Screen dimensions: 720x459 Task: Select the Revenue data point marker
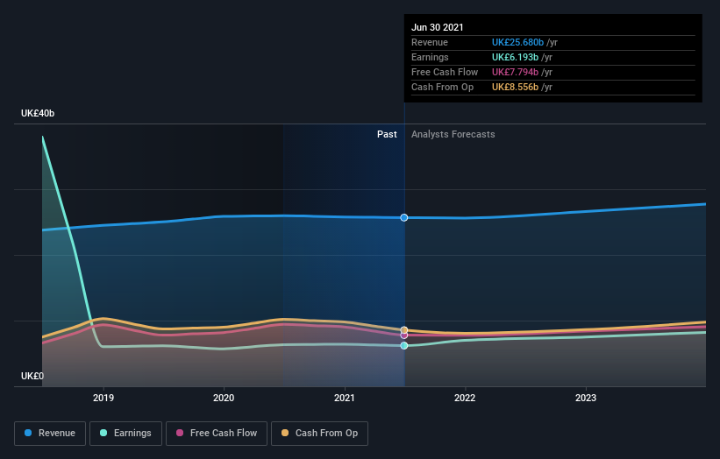point(404,218)
